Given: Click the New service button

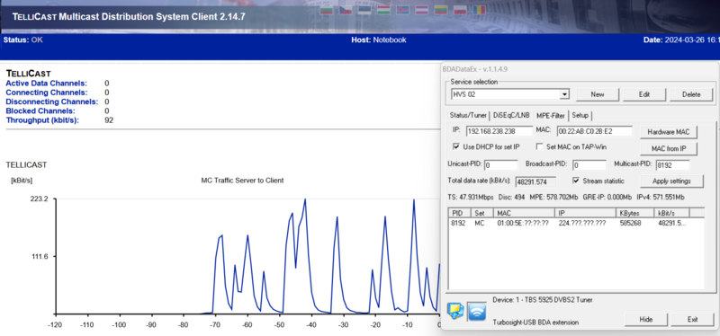Looking at the screenshot, I should click(x=598, y=94).
